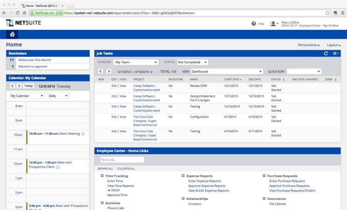
Task: Open the browser home page icon
Action: click(x=24, y=13)
